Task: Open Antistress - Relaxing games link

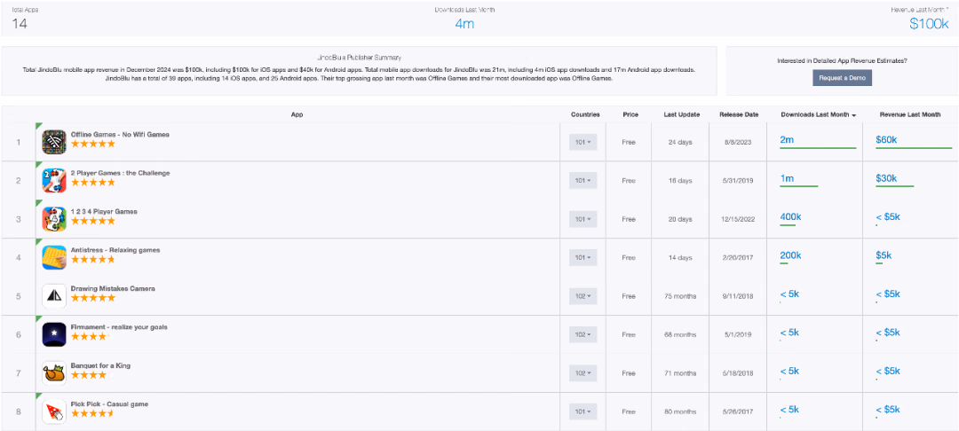Action: coord(115,250)
